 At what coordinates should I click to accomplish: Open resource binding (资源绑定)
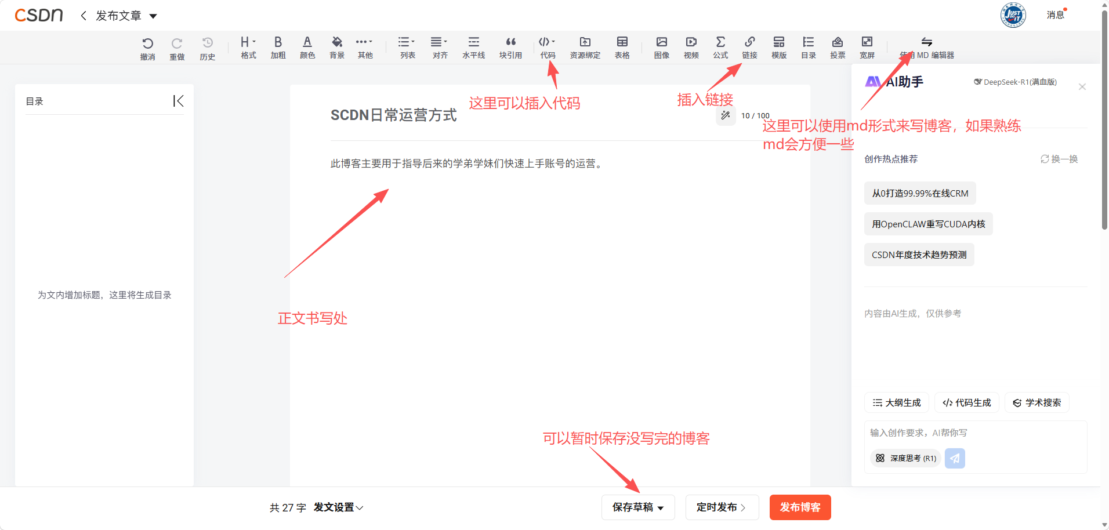click(585, 47)
